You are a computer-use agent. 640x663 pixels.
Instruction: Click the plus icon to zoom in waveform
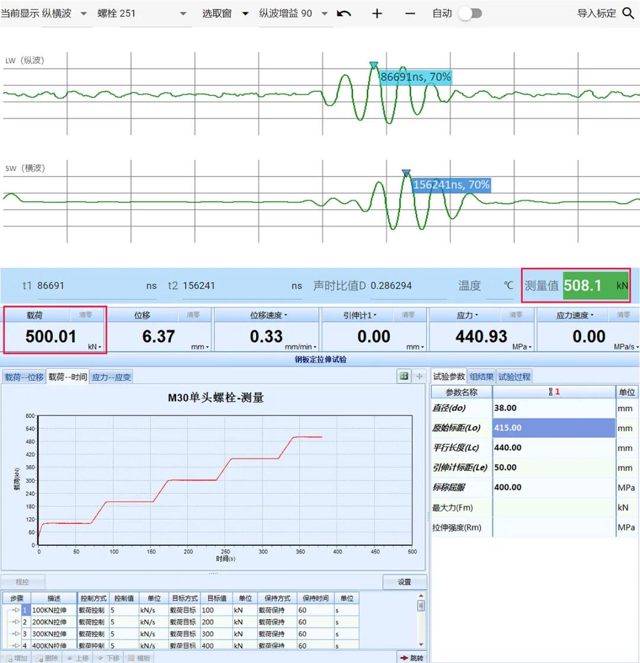point(377,13)
